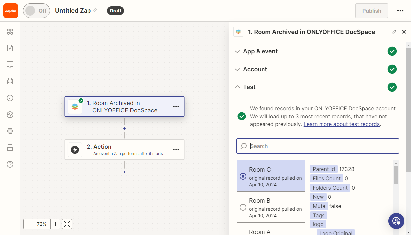Click the Search records field
411x235 pixels.
click(318, 146)
